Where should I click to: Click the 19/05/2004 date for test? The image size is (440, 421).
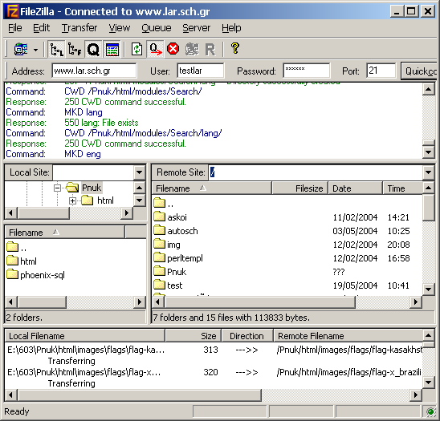(x=355, y=285)
